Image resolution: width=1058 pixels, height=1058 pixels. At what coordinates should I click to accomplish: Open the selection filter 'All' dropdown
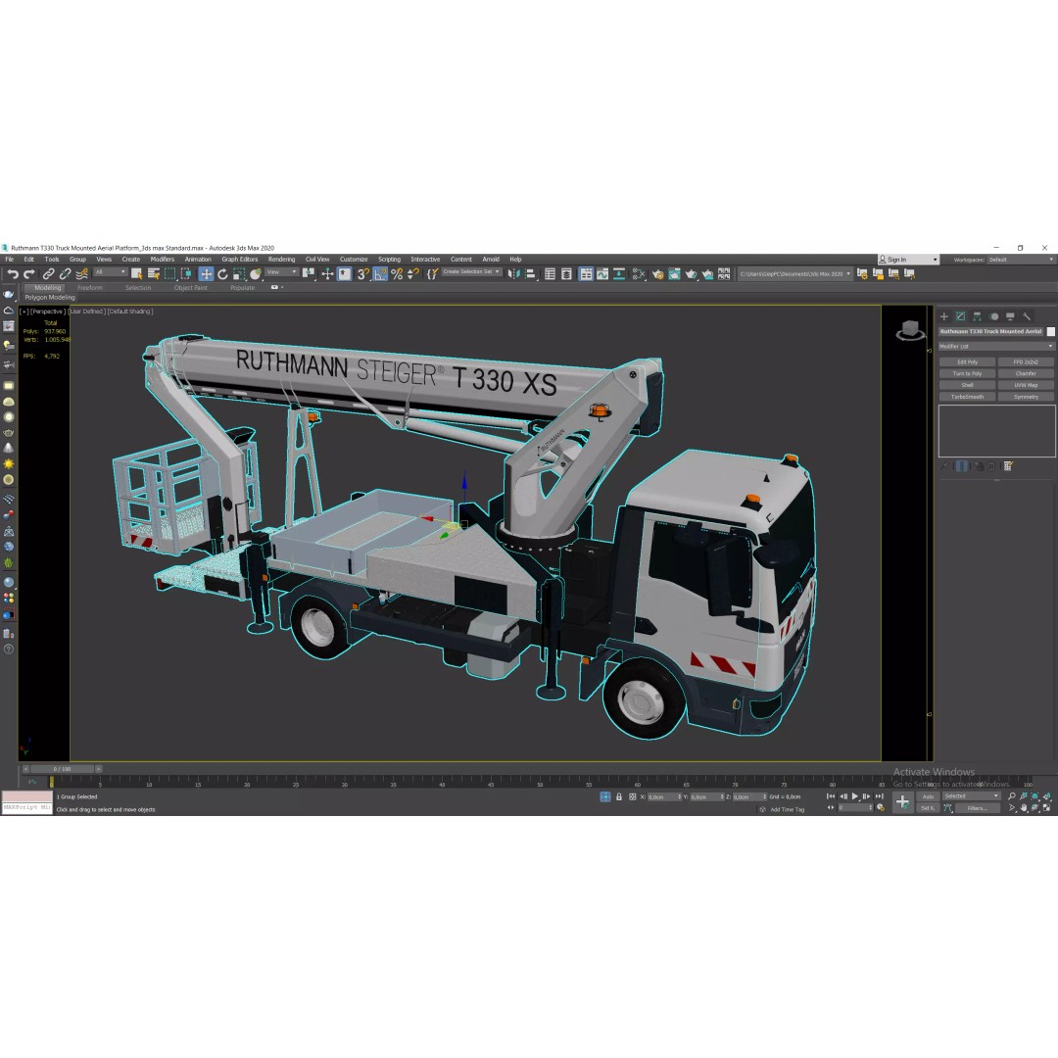click(110, 272)
